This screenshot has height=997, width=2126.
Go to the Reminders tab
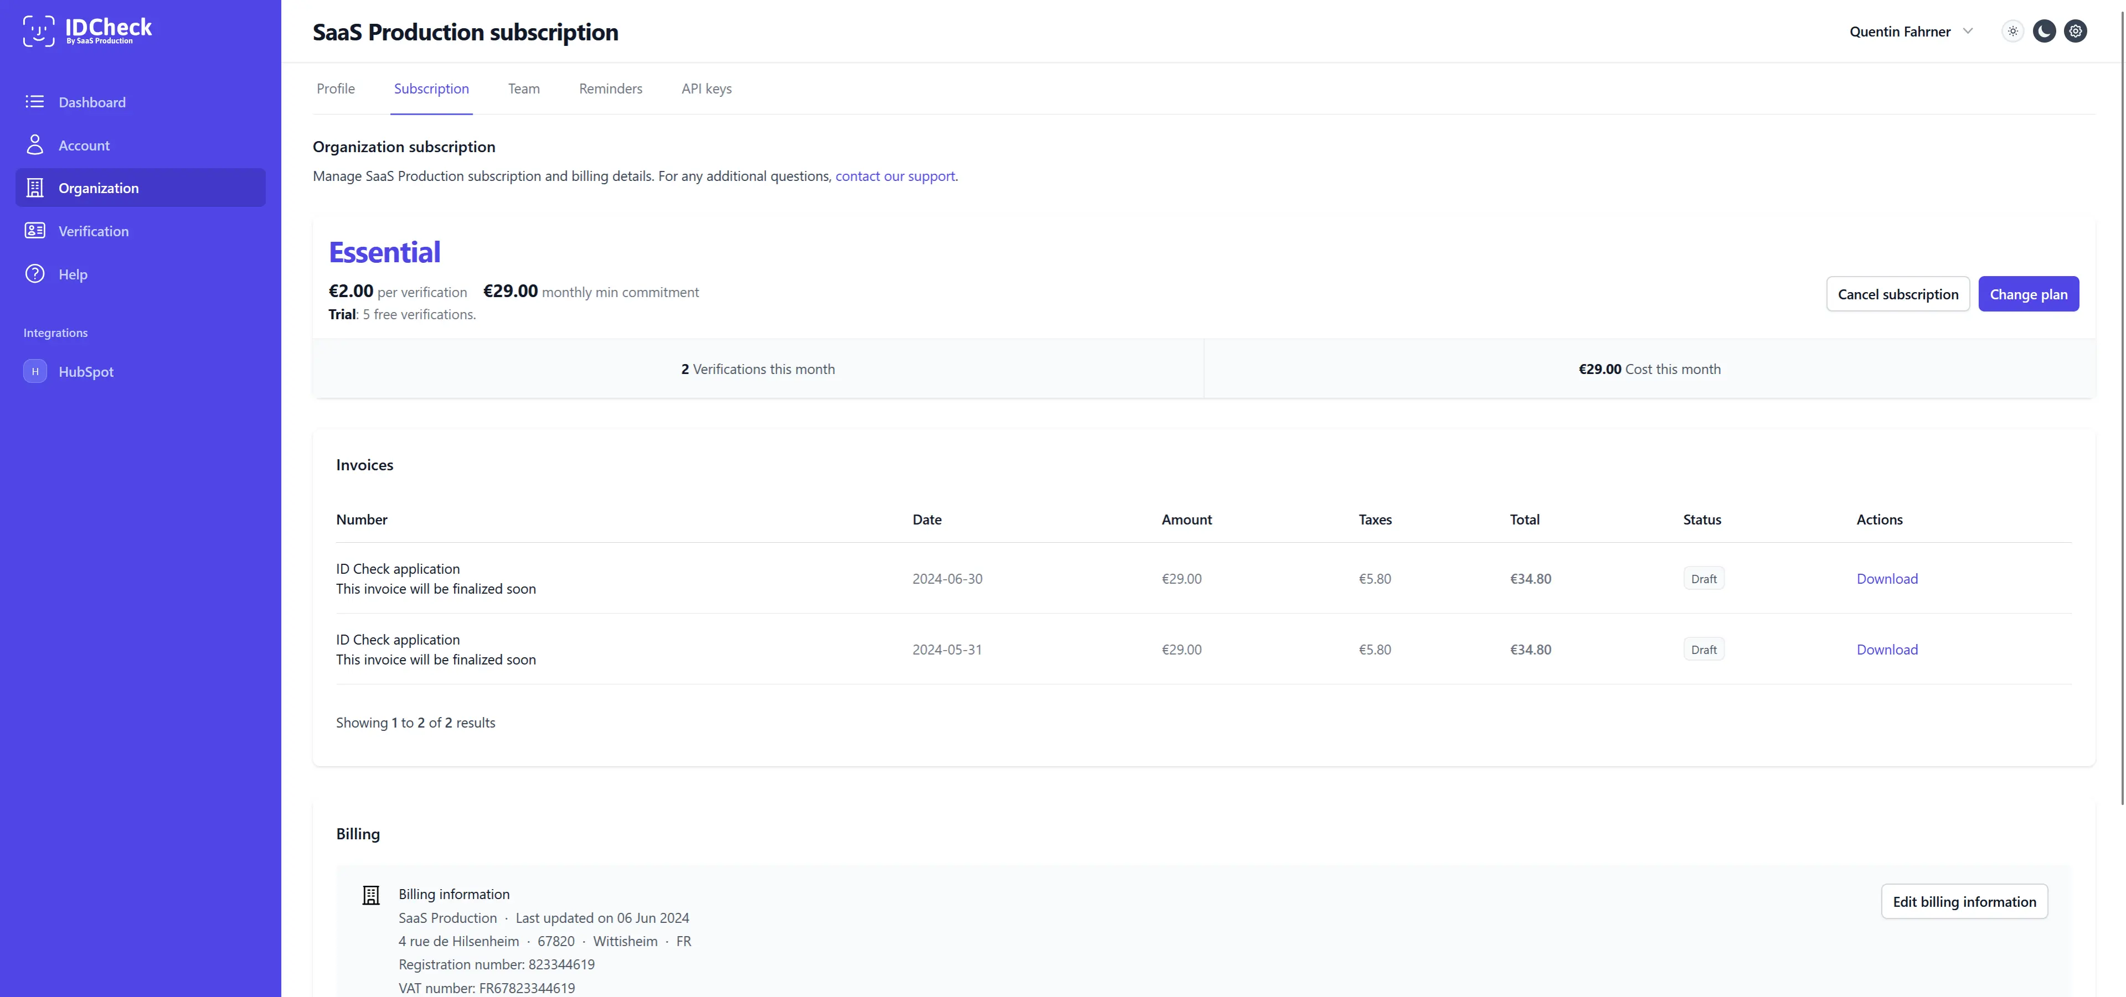[610, 88]
